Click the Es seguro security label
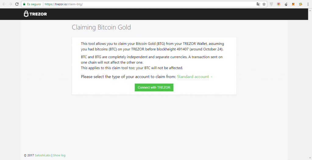 (x=34, y=4)
